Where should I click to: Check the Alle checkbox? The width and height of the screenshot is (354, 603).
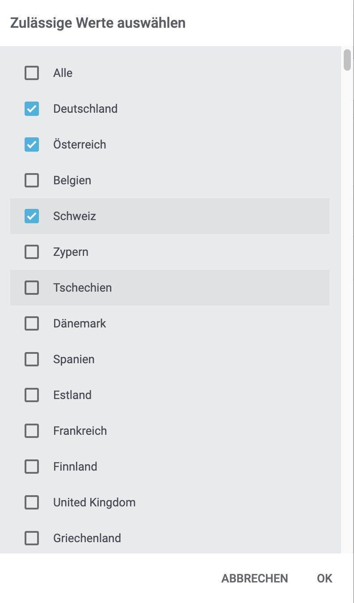pyautogui.click(x=32, y=73)
